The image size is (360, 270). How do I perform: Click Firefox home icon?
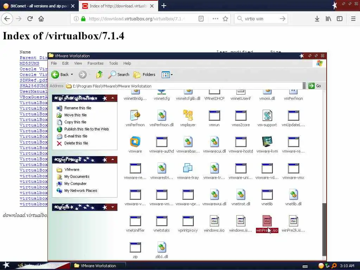[x=41, y=19]
